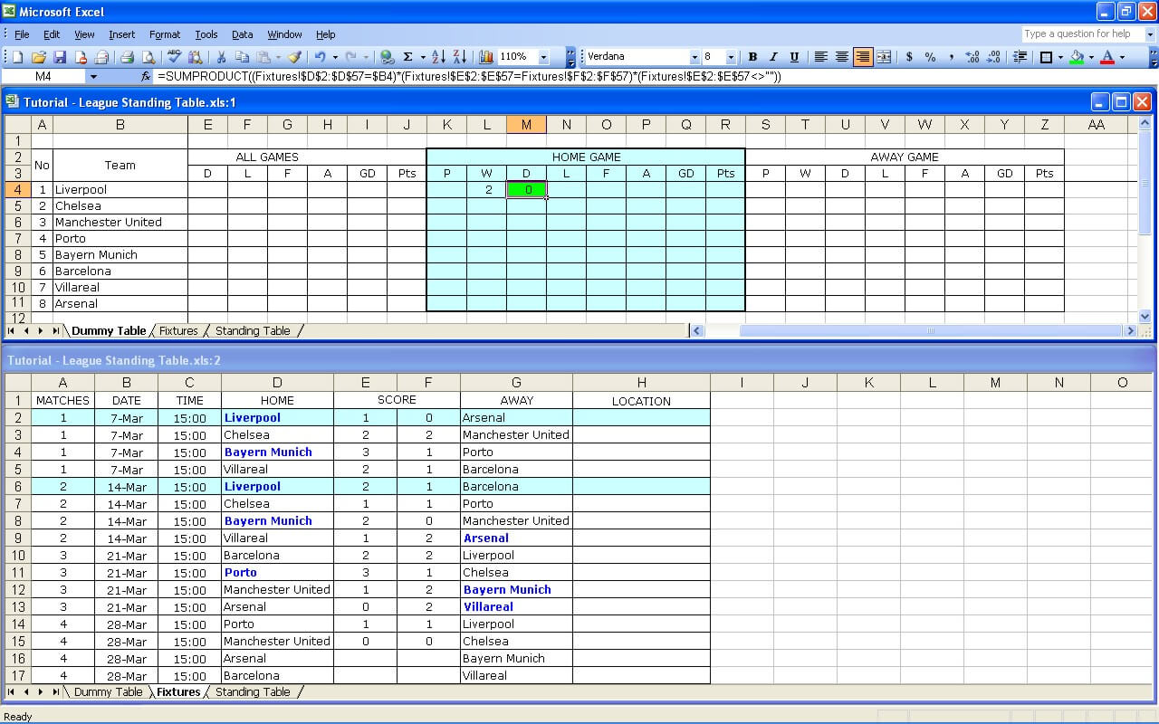Expand the Undo history dropdown arrow
The height and width of the screenshot is (724, 1159).
pos(333,57)
